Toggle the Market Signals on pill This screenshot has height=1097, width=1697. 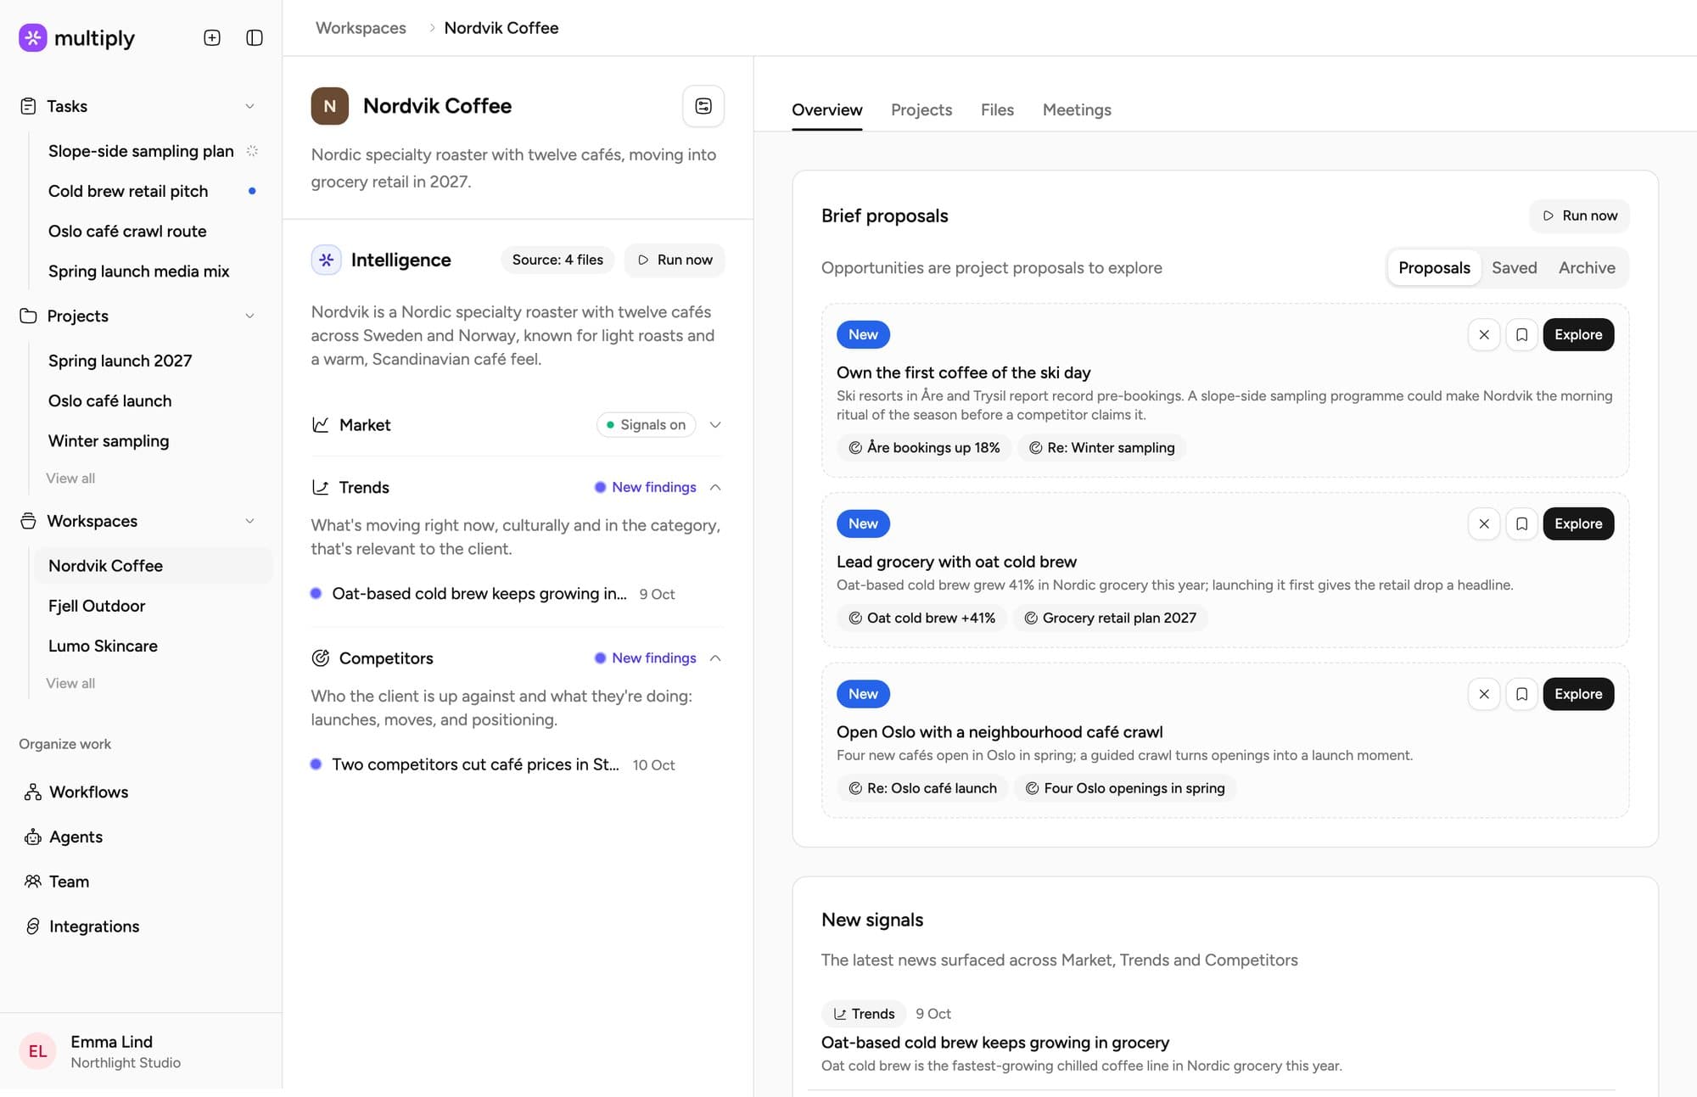(647, 424)
